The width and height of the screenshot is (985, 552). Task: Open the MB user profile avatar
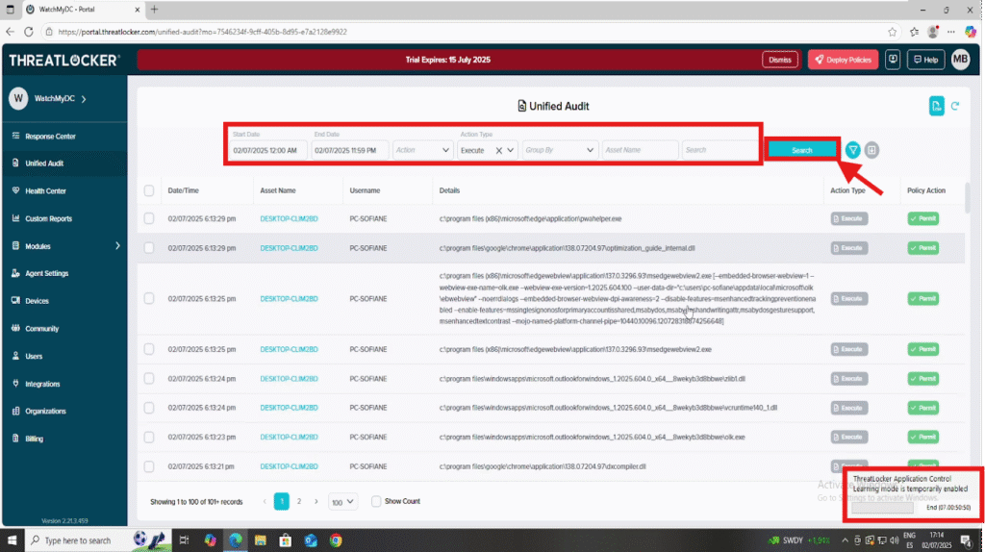click(960, 60)
